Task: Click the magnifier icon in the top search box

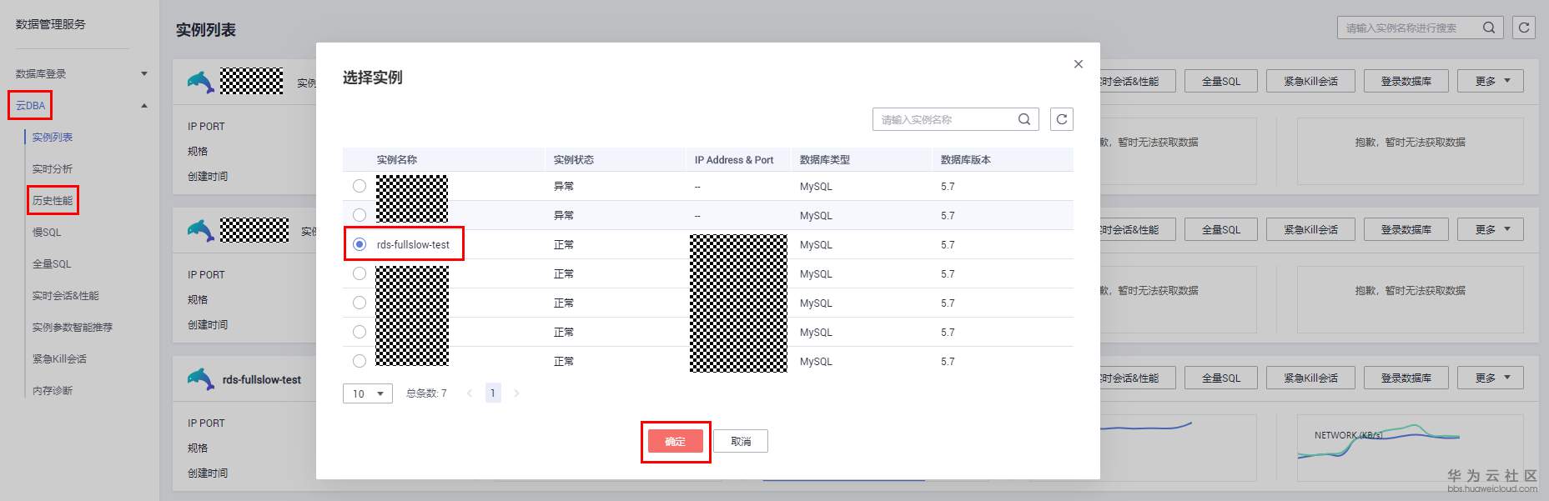Action: 1488,28
